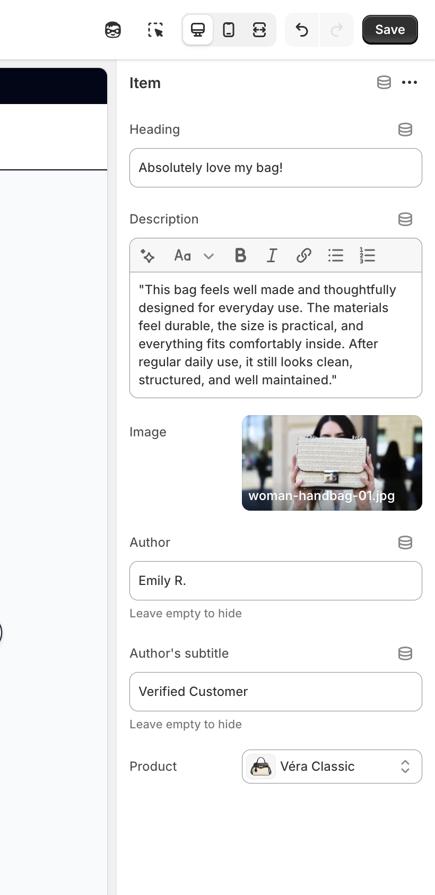435x895 pixels.
Task: Click the preview inspector selection icon
Action: (155, 30)
